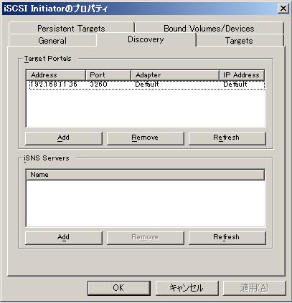
Task: Click the Address column header
Action: coord(56,75)
